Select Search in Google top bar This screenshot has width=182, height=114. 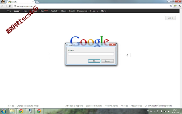pyautogui.click(x=17, y=11)
